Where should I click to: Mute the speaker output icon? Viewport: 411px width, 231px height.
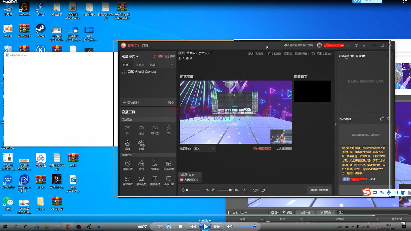click(214, 190)
